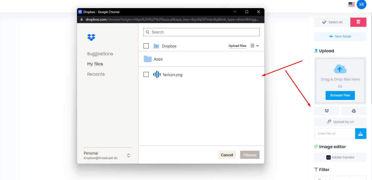Viewport: 372px width, 180px height.
Task: Click the US flag language icon
Action: pyautogui.click(x=352, y=4)
